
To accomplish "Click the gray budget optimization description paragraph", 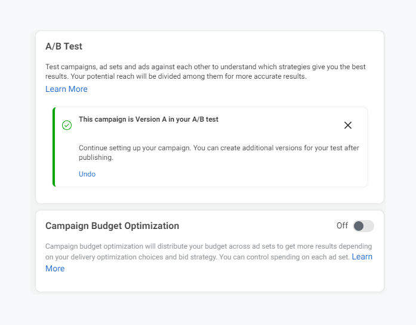I will [x=197, y=251].
